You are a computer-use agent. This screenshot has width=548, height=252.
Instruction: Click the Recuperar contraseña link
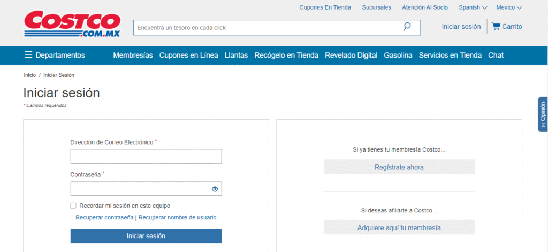pos(104,217)
